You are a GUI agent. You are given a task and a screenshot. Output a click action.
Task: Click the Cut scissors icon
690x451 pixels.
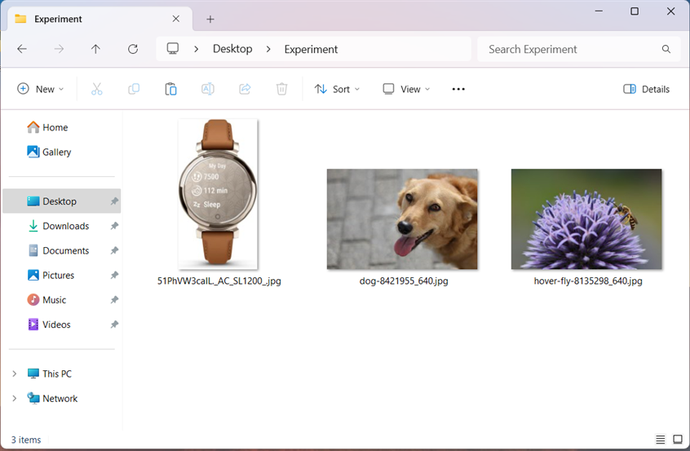[97, 89]
